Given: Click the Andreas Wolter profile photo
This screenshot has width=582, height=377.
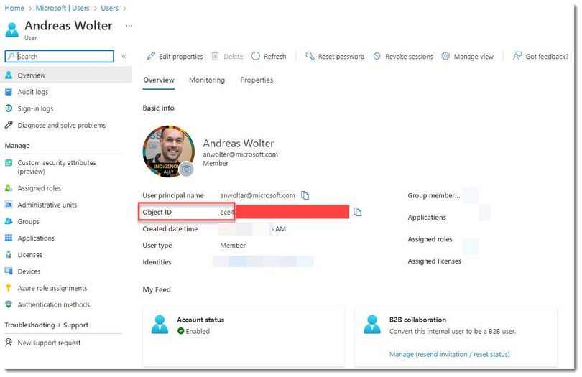Looking at the screenshot, I should (169, 152).
